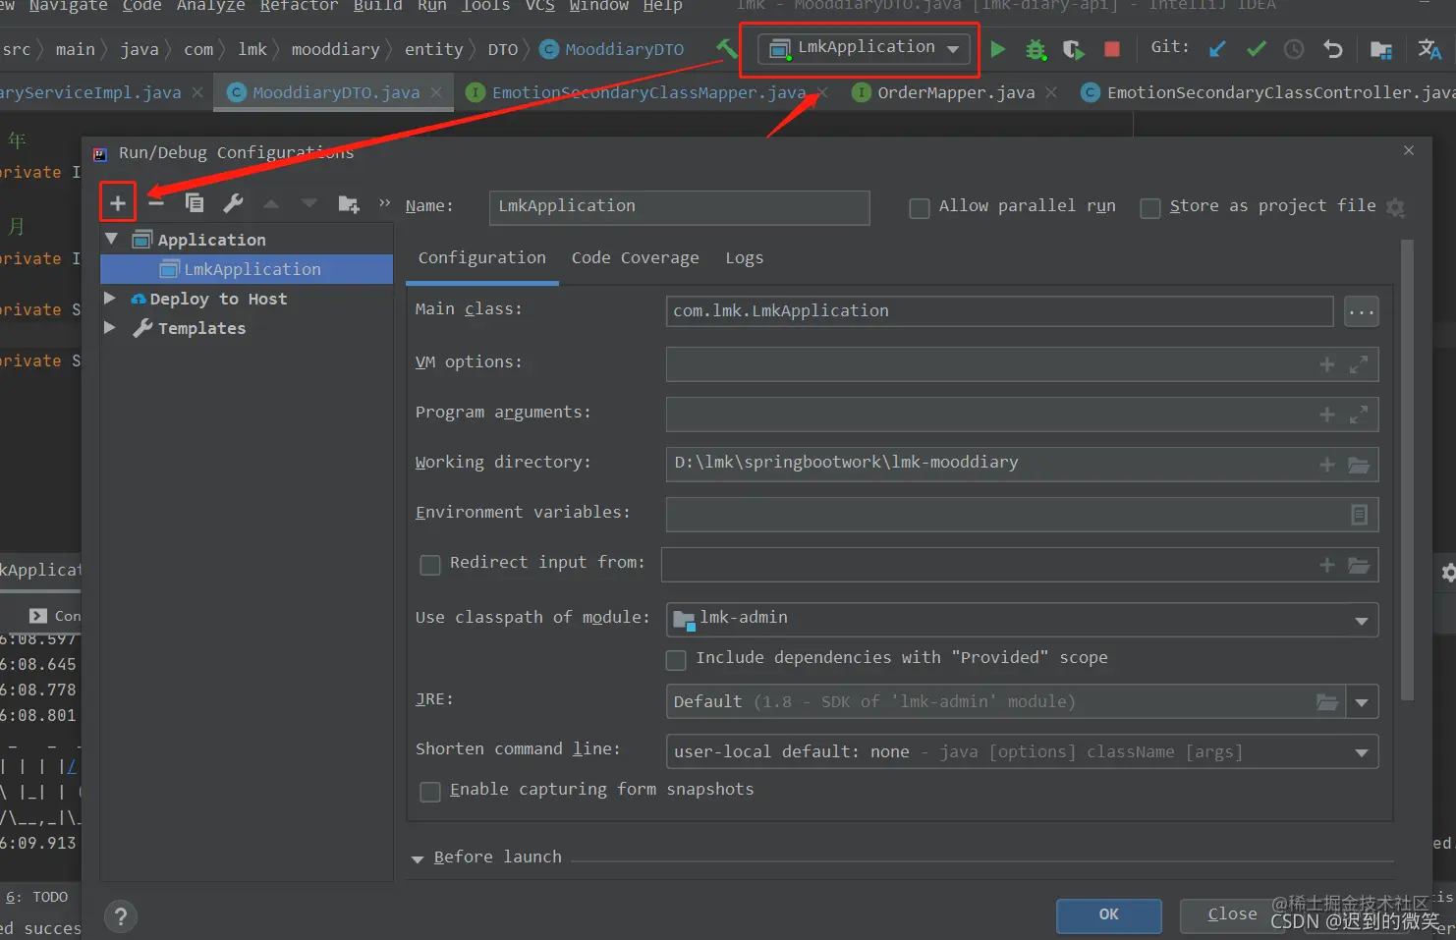Image resolution: width=1456 pixels, height=940 pixels.
Task: Switch to MooddiaryDTO.java editor tab
Action: coord(336,92)
